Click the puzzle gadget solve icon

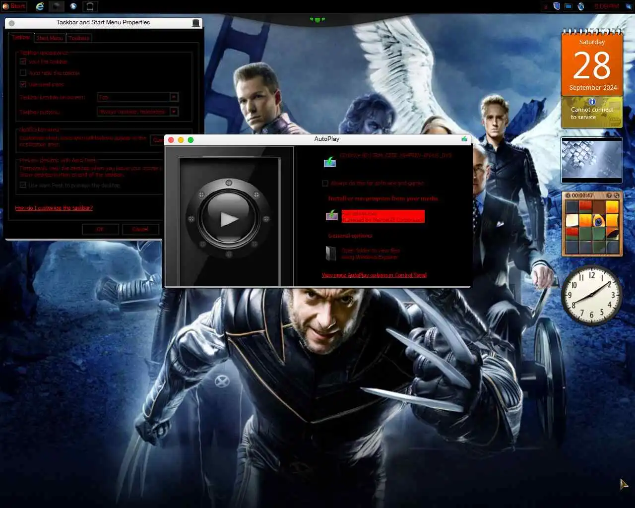click(x=617, y=195)
